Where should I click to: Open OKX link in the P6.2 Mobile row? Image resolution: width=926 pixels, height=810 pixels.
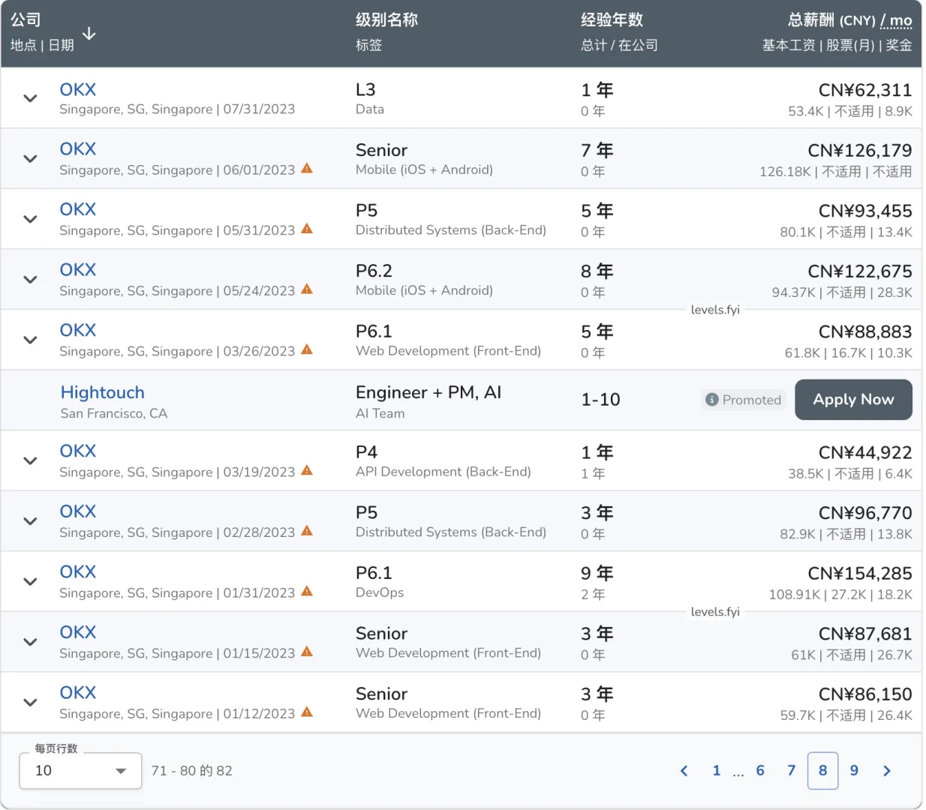[78, 270]
